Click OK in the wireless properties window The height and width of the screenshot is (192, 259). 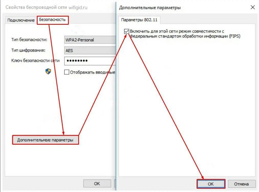pyautogui.click(x=97, y=183)
